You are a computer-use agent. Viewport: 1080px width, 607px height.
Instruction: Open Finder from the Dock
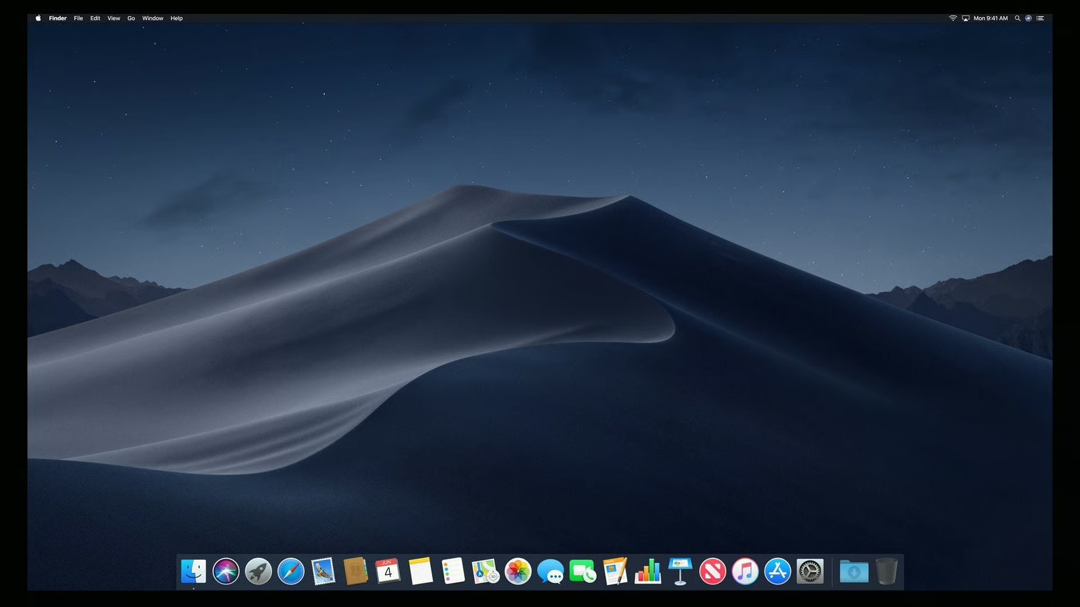[193, 572]
